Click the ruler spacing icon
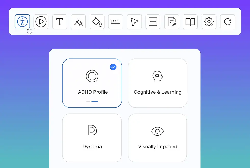The height and width of the screenshot is (168, 250). 116,22
